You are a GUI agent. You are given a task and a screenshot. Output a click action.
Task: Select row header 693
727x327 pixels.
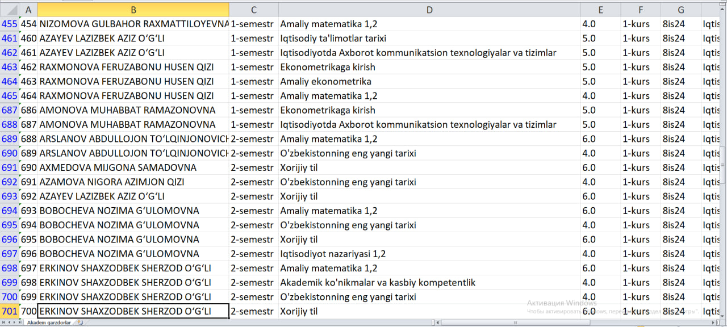(9, 196)
